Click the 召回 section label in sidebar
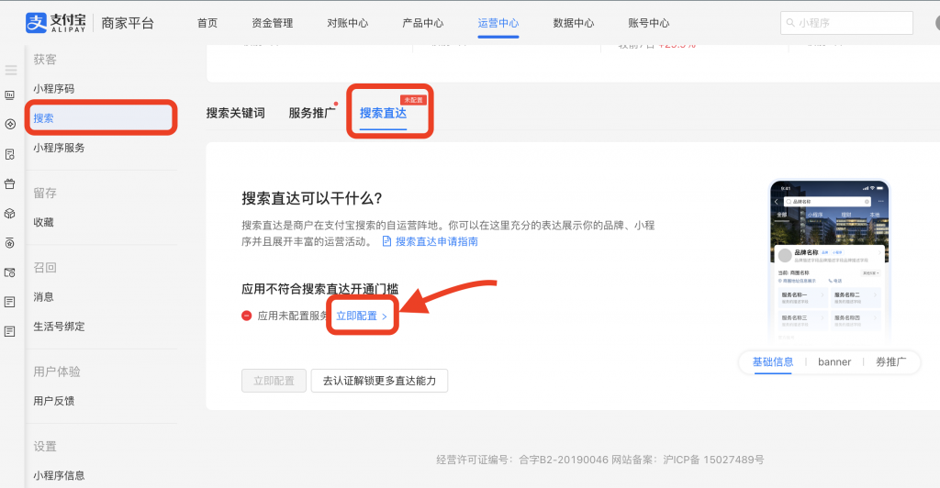This screenshot has width=940, height=488. coord(45,267)
